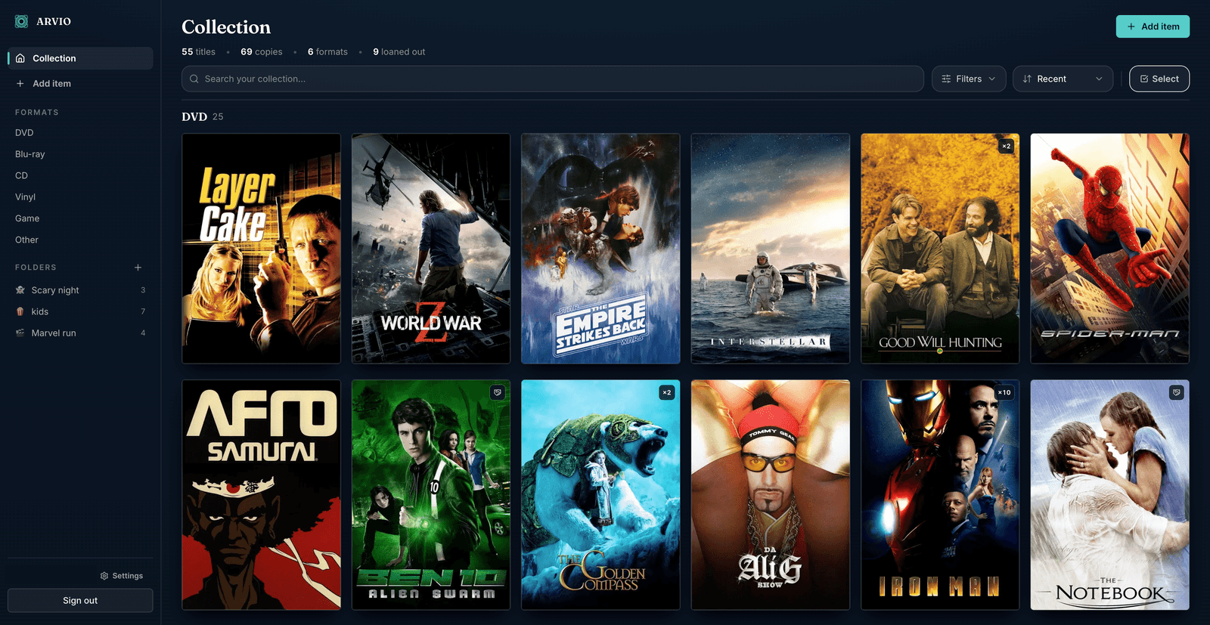The image size is (1210, 625).
Task: Click the FOLDERS sidebar heading
Action: [x=36, y=268]
